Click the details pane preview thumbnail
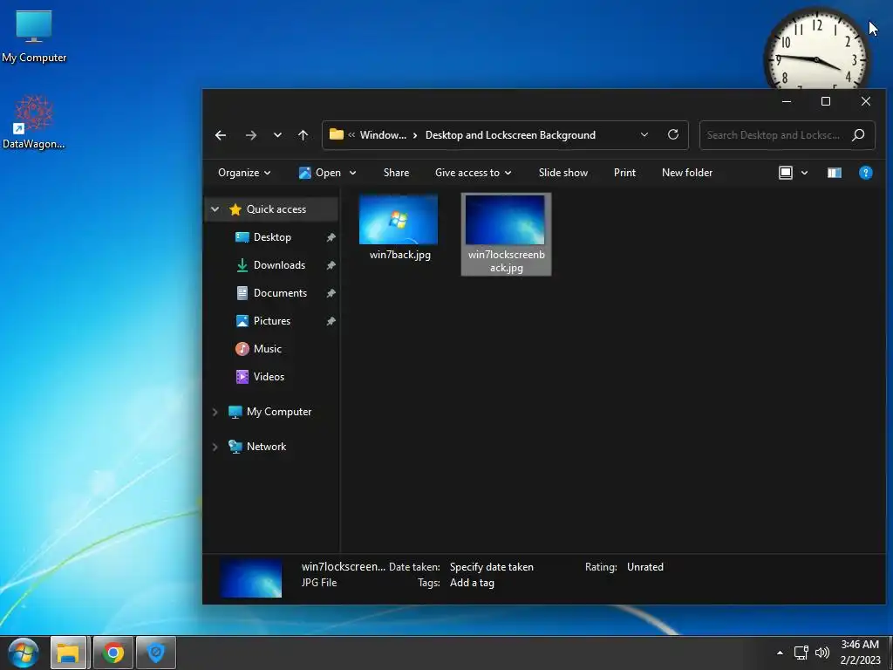 pos(251,578)
